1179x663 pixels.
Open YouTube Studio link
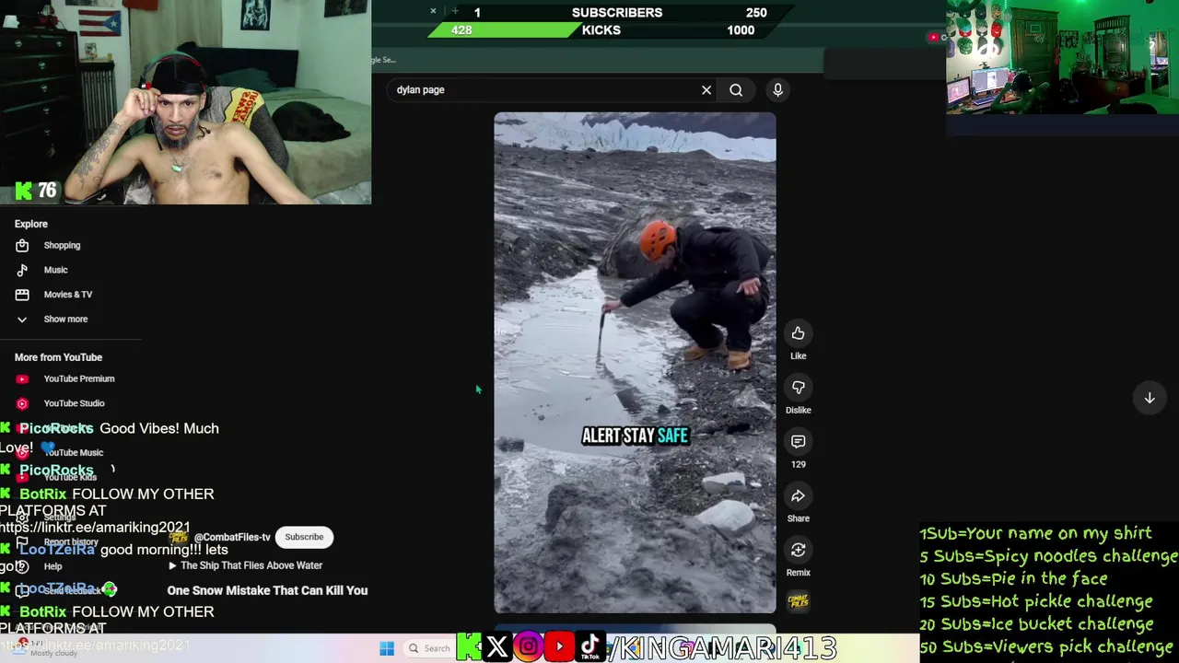click(74, 403)
